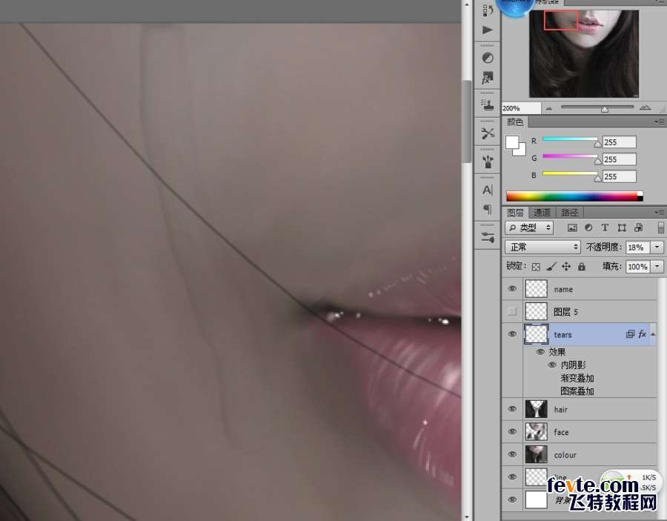Click the lock transparent pixels icon
The image size is (667, 521).
[x=536, y=267]
